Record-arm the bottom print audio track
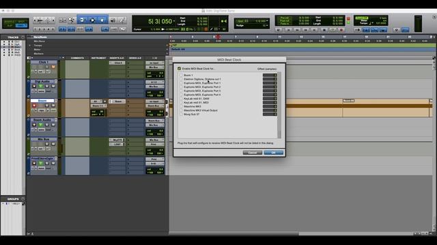This screenshot has width=437, height=245. (34, 163)
